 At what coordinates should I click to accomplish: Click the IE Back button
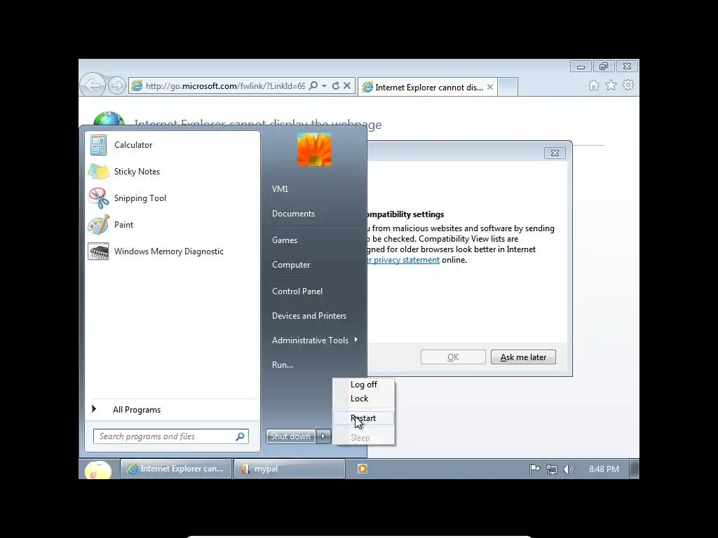coord(92,85)
